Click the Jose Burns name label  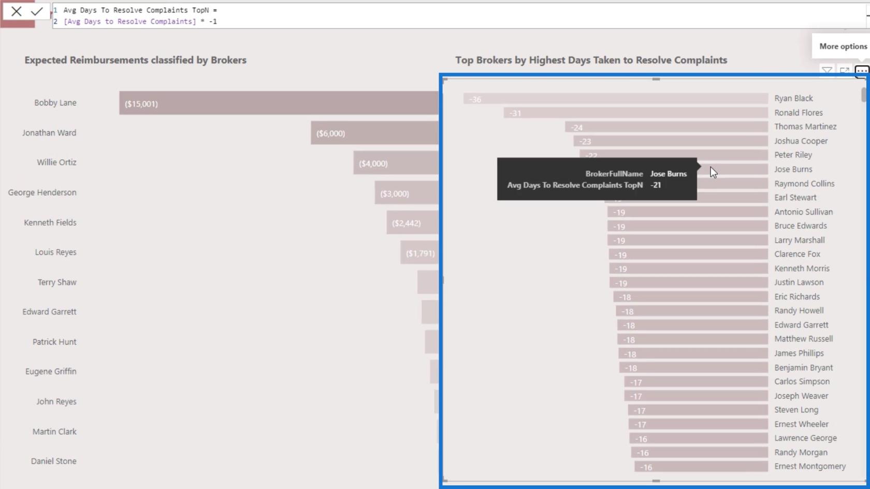coord(793,169)
